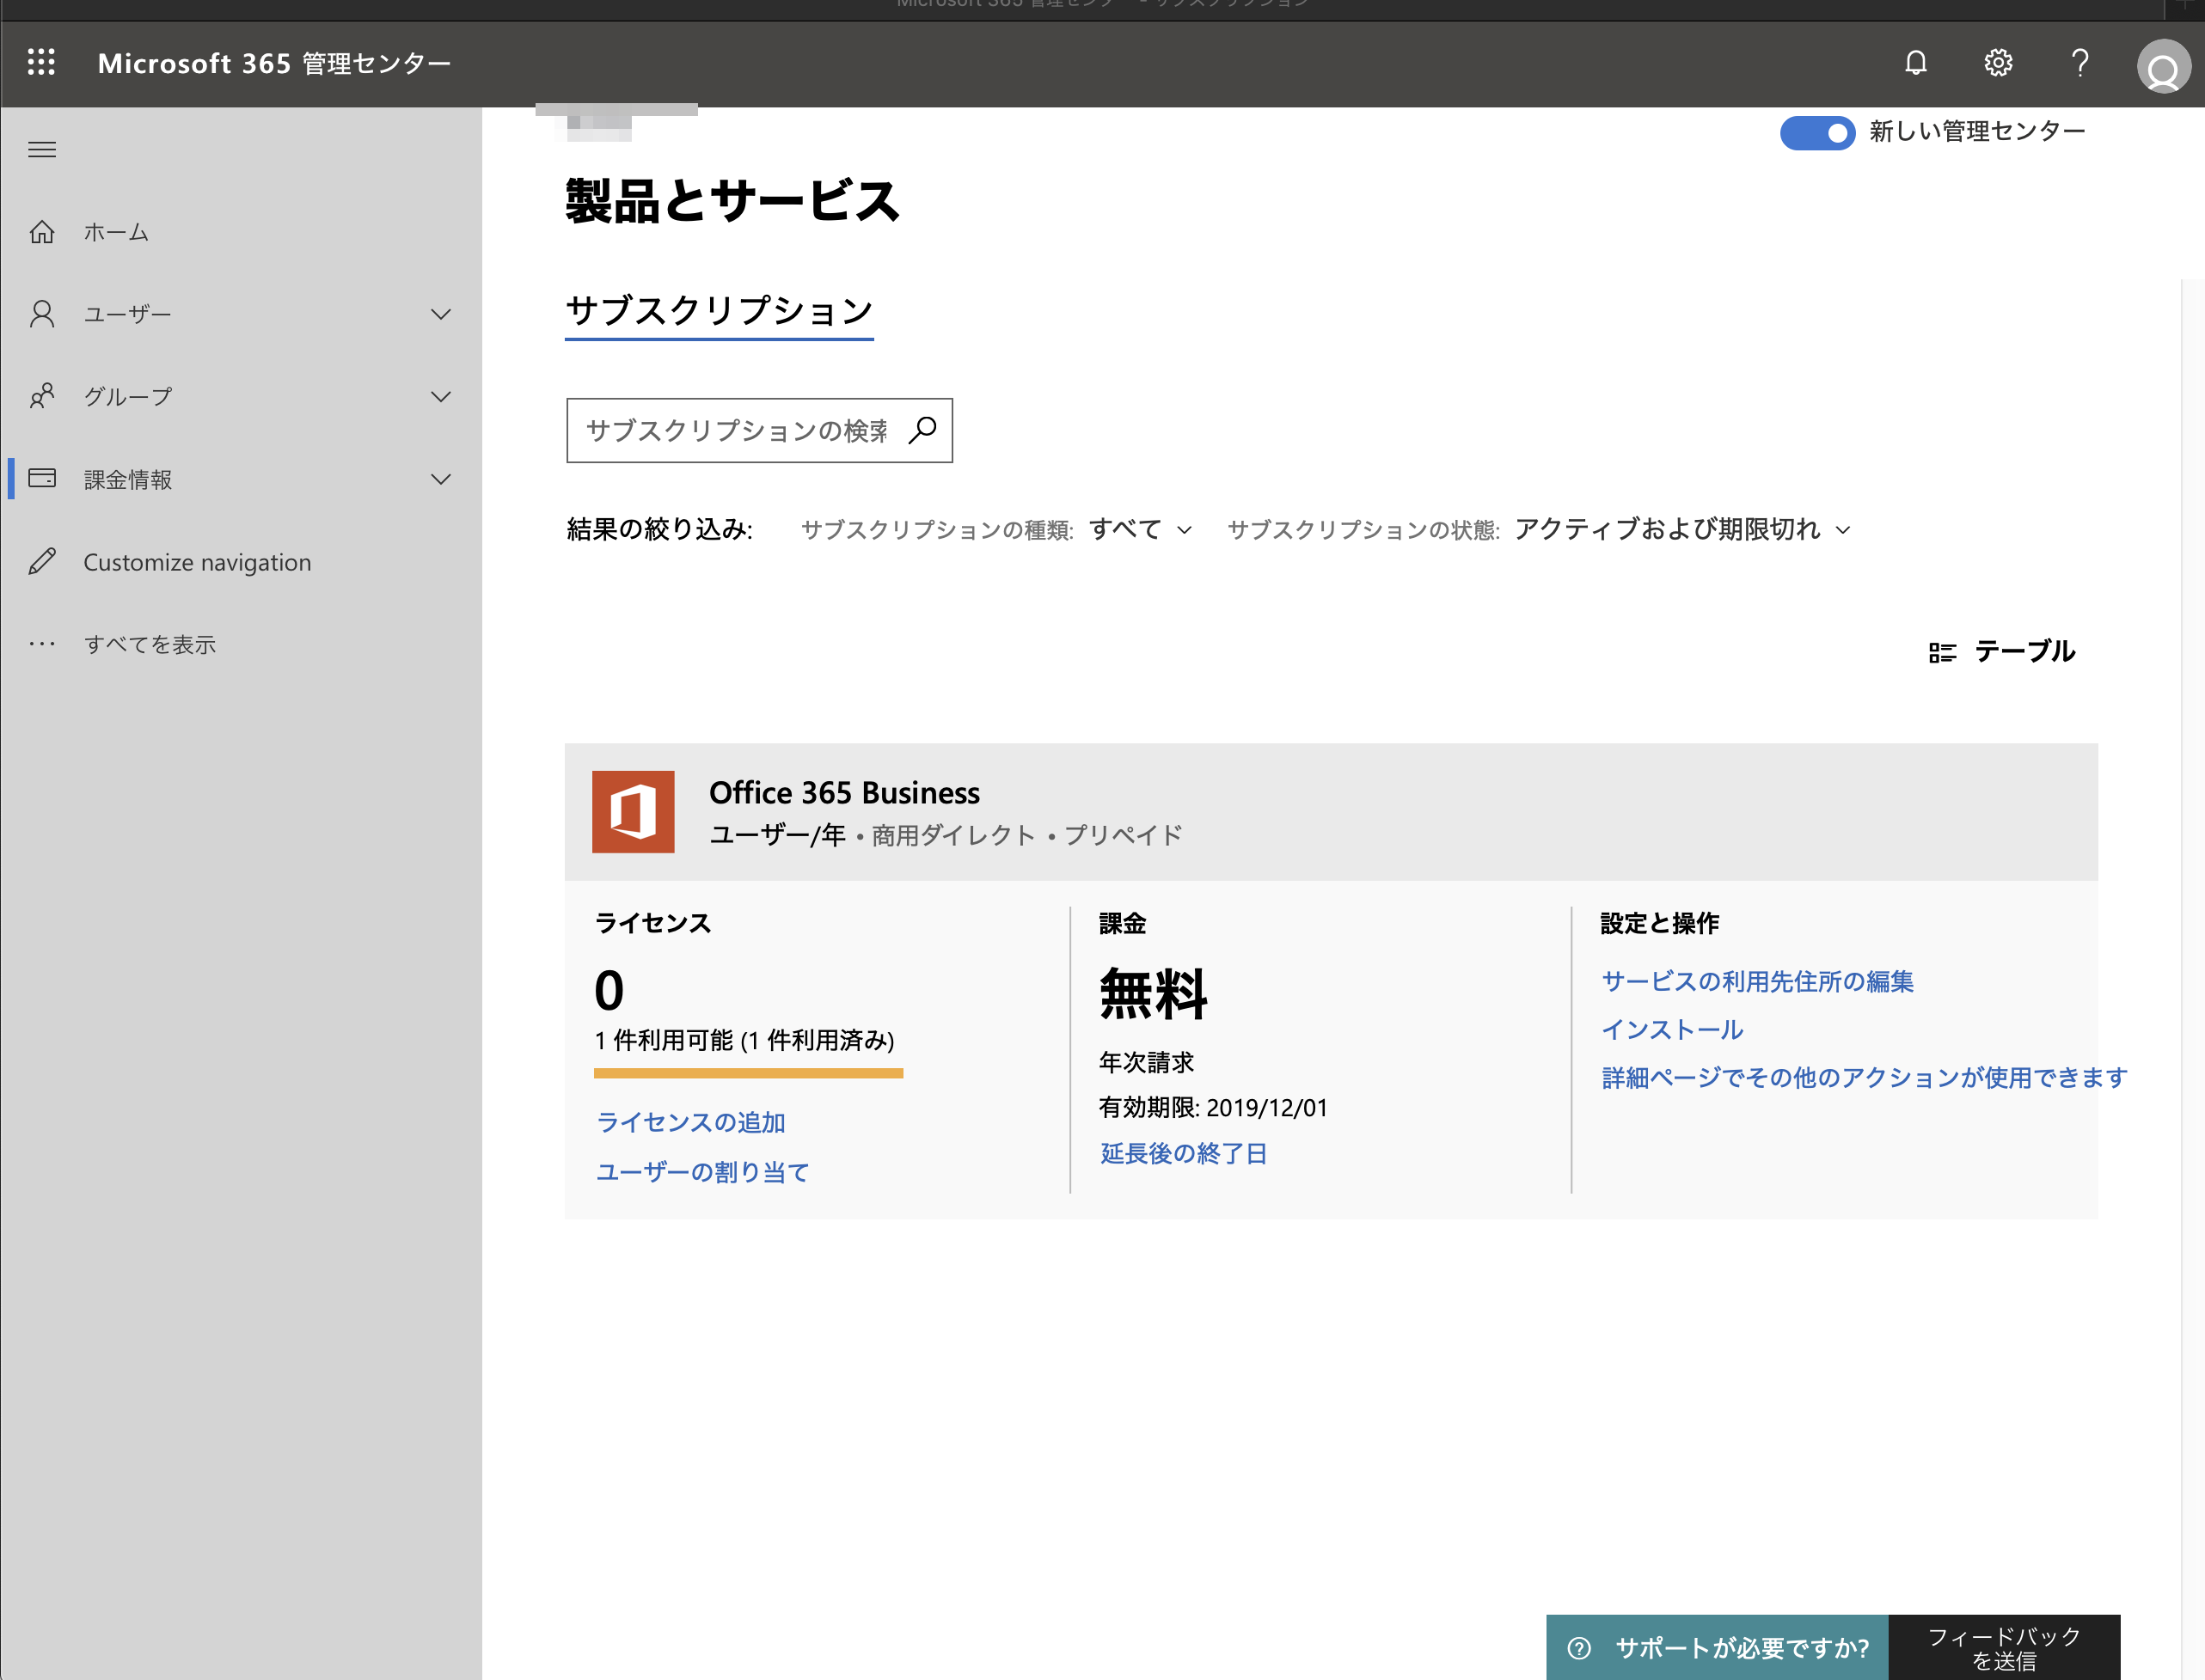
Task: Open the app launcher waffle icon
Action: tap(41, 63)
